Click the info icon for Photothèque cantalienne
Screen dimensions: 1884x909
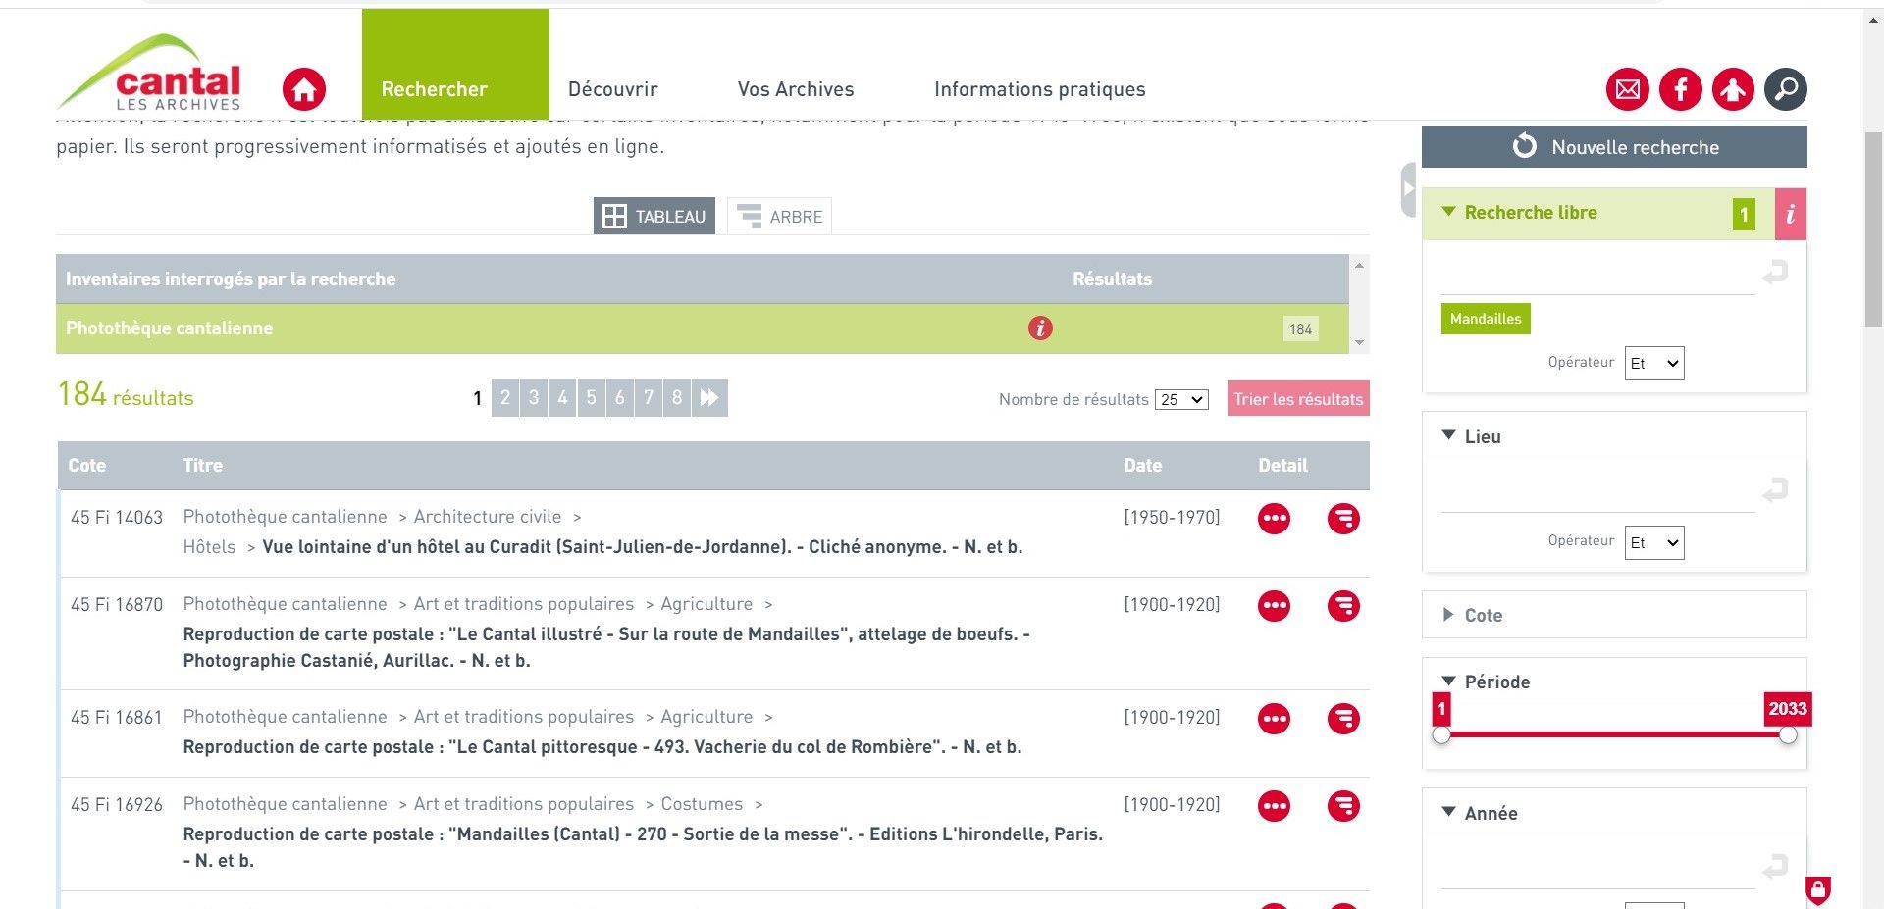[1040, 328]
